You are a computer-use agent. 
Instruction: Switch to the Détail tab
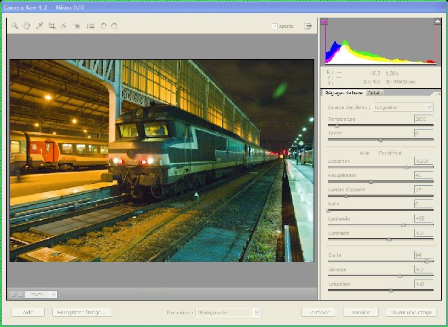(374, 93)
